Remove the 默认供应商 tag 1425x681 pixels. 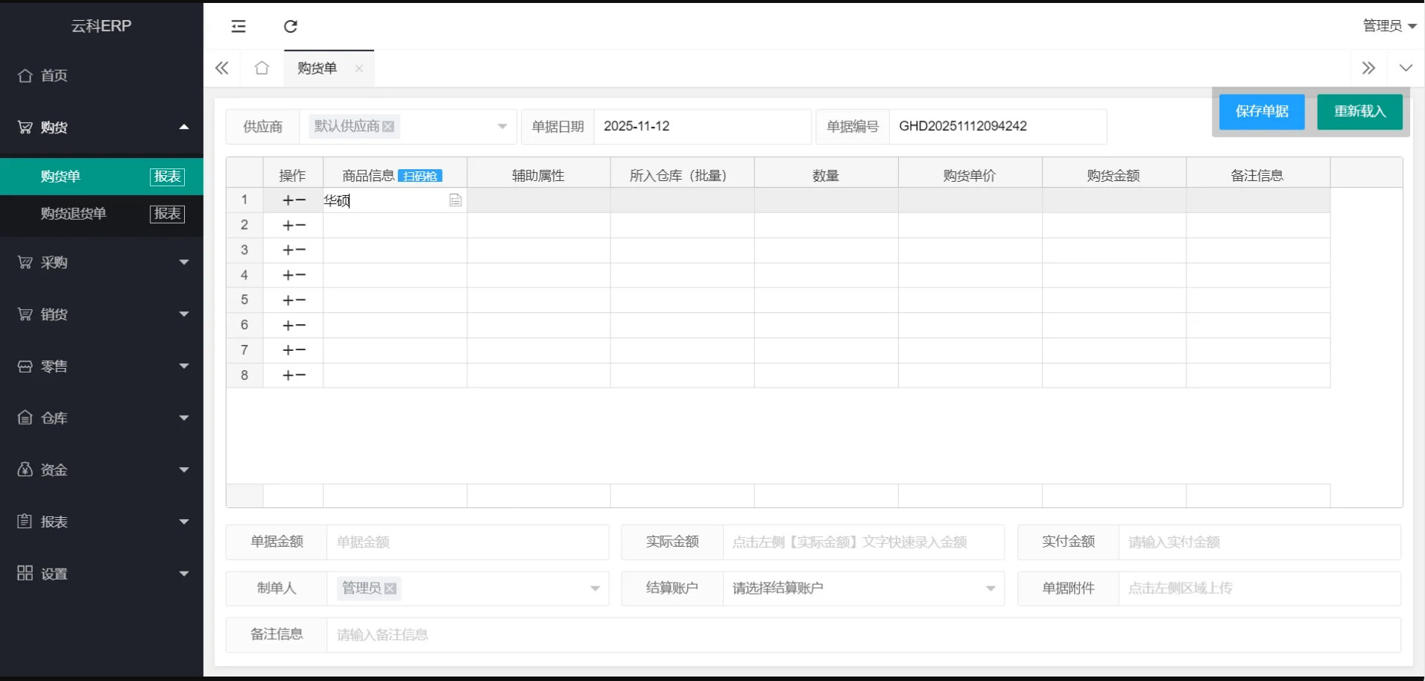tap(389, 127)
